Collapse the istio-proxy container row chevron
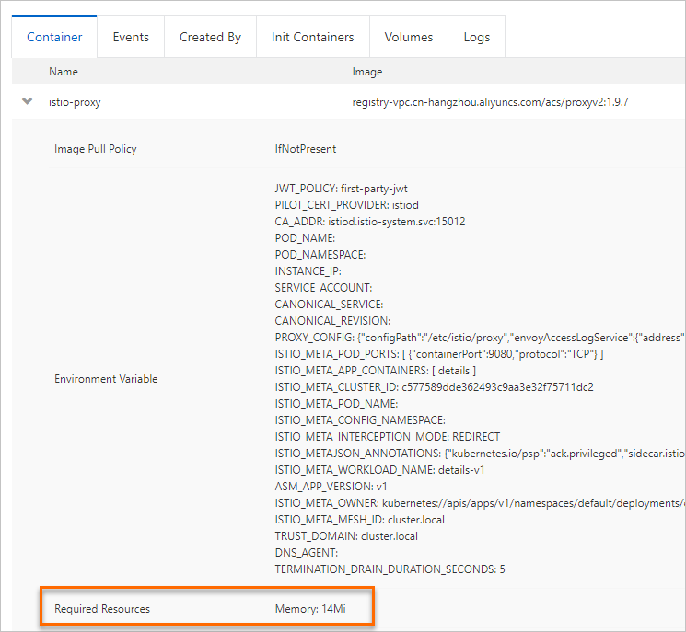The height and width of the screenshot is (632, 686). tap(27, 101)
